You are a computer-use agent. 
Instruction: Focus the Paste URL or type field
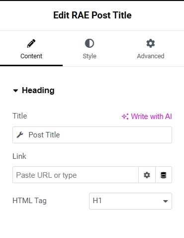pyautogui.click(x=76, y=175)
